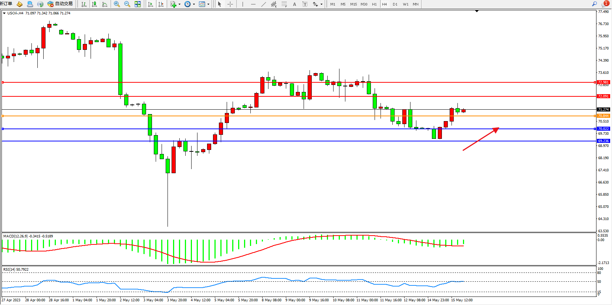The height and width of the screenshot is (305, 612).
Task: Zoom out of the chart
Action: [127, 4]
